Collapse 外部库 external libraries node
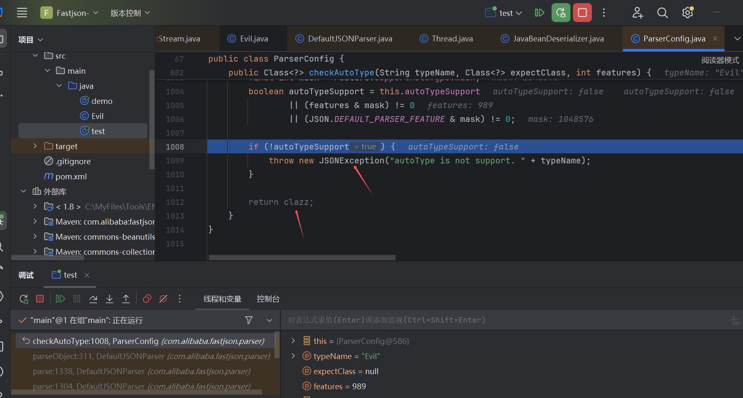Viewport: 743px width, 398px height. click(24, 191)
